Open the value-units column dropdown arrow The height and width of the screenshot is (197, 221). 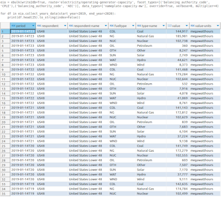click(x=218, y=26)
